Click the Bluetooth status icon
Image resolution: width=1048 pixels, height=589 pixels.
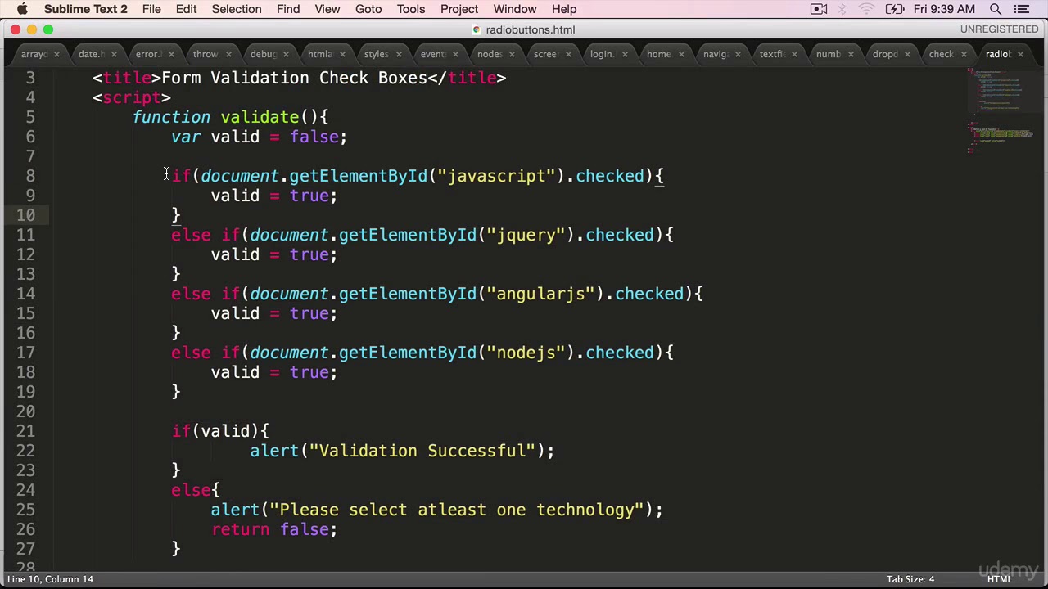(x=842, y=9)
